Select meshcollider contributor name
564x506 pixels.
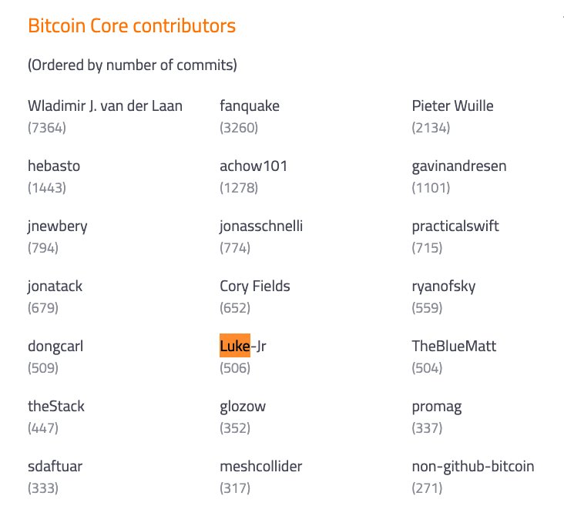(261, 467)
